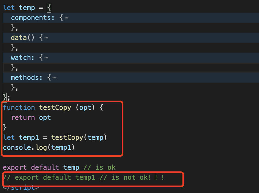The width and height of the screenshot is (259, 193).
Task: Click the testCopy(temp) call expression
Action: [x=79, y=138]
